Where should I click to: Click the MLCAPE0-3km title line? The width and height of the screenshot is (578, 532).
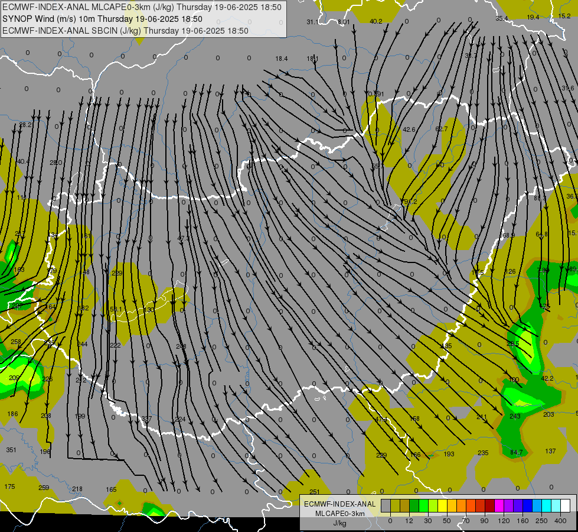click(142, 7)
